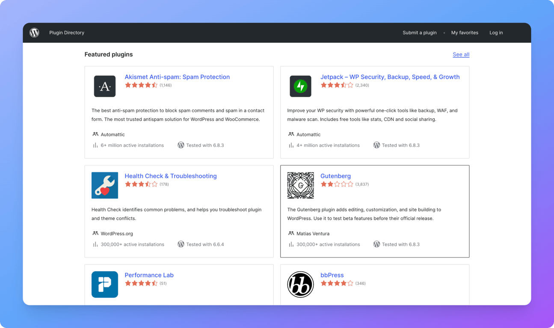Click Gutenberg's "300,000+ active installations"
Viewport: 554px width, 328px height.
pos(328,245)
